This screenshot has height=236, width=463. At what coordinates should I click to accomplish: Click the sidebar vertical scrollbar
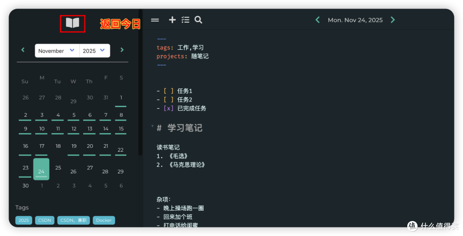click(x=141, y=83)
